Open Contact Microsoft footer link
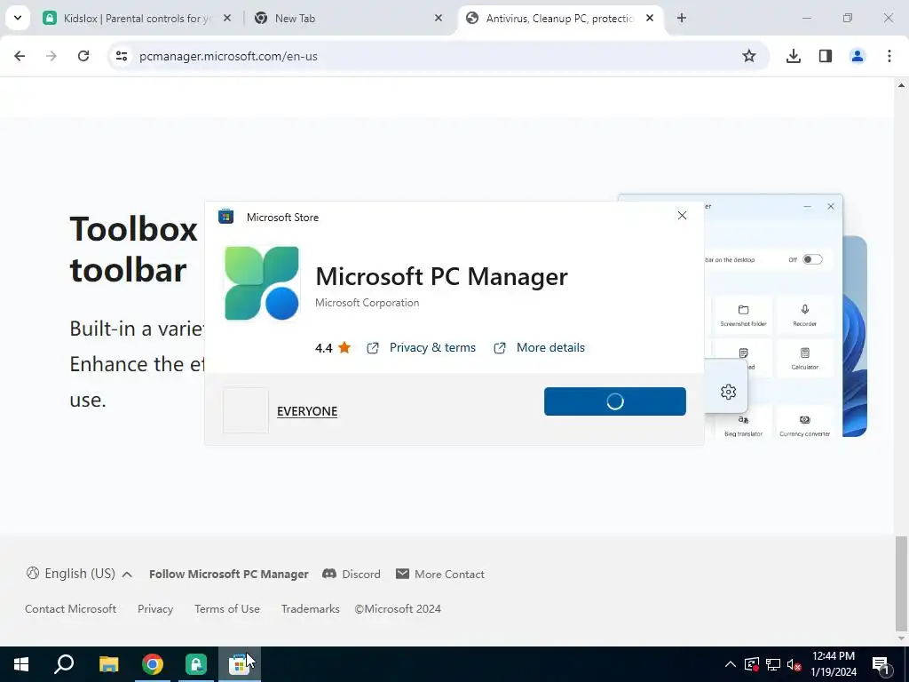 pos(70,609)
